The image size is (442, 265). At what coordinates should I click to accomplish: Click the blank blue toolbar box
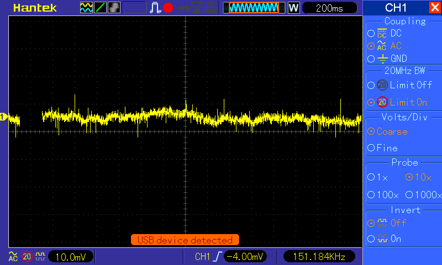(134, 8)
